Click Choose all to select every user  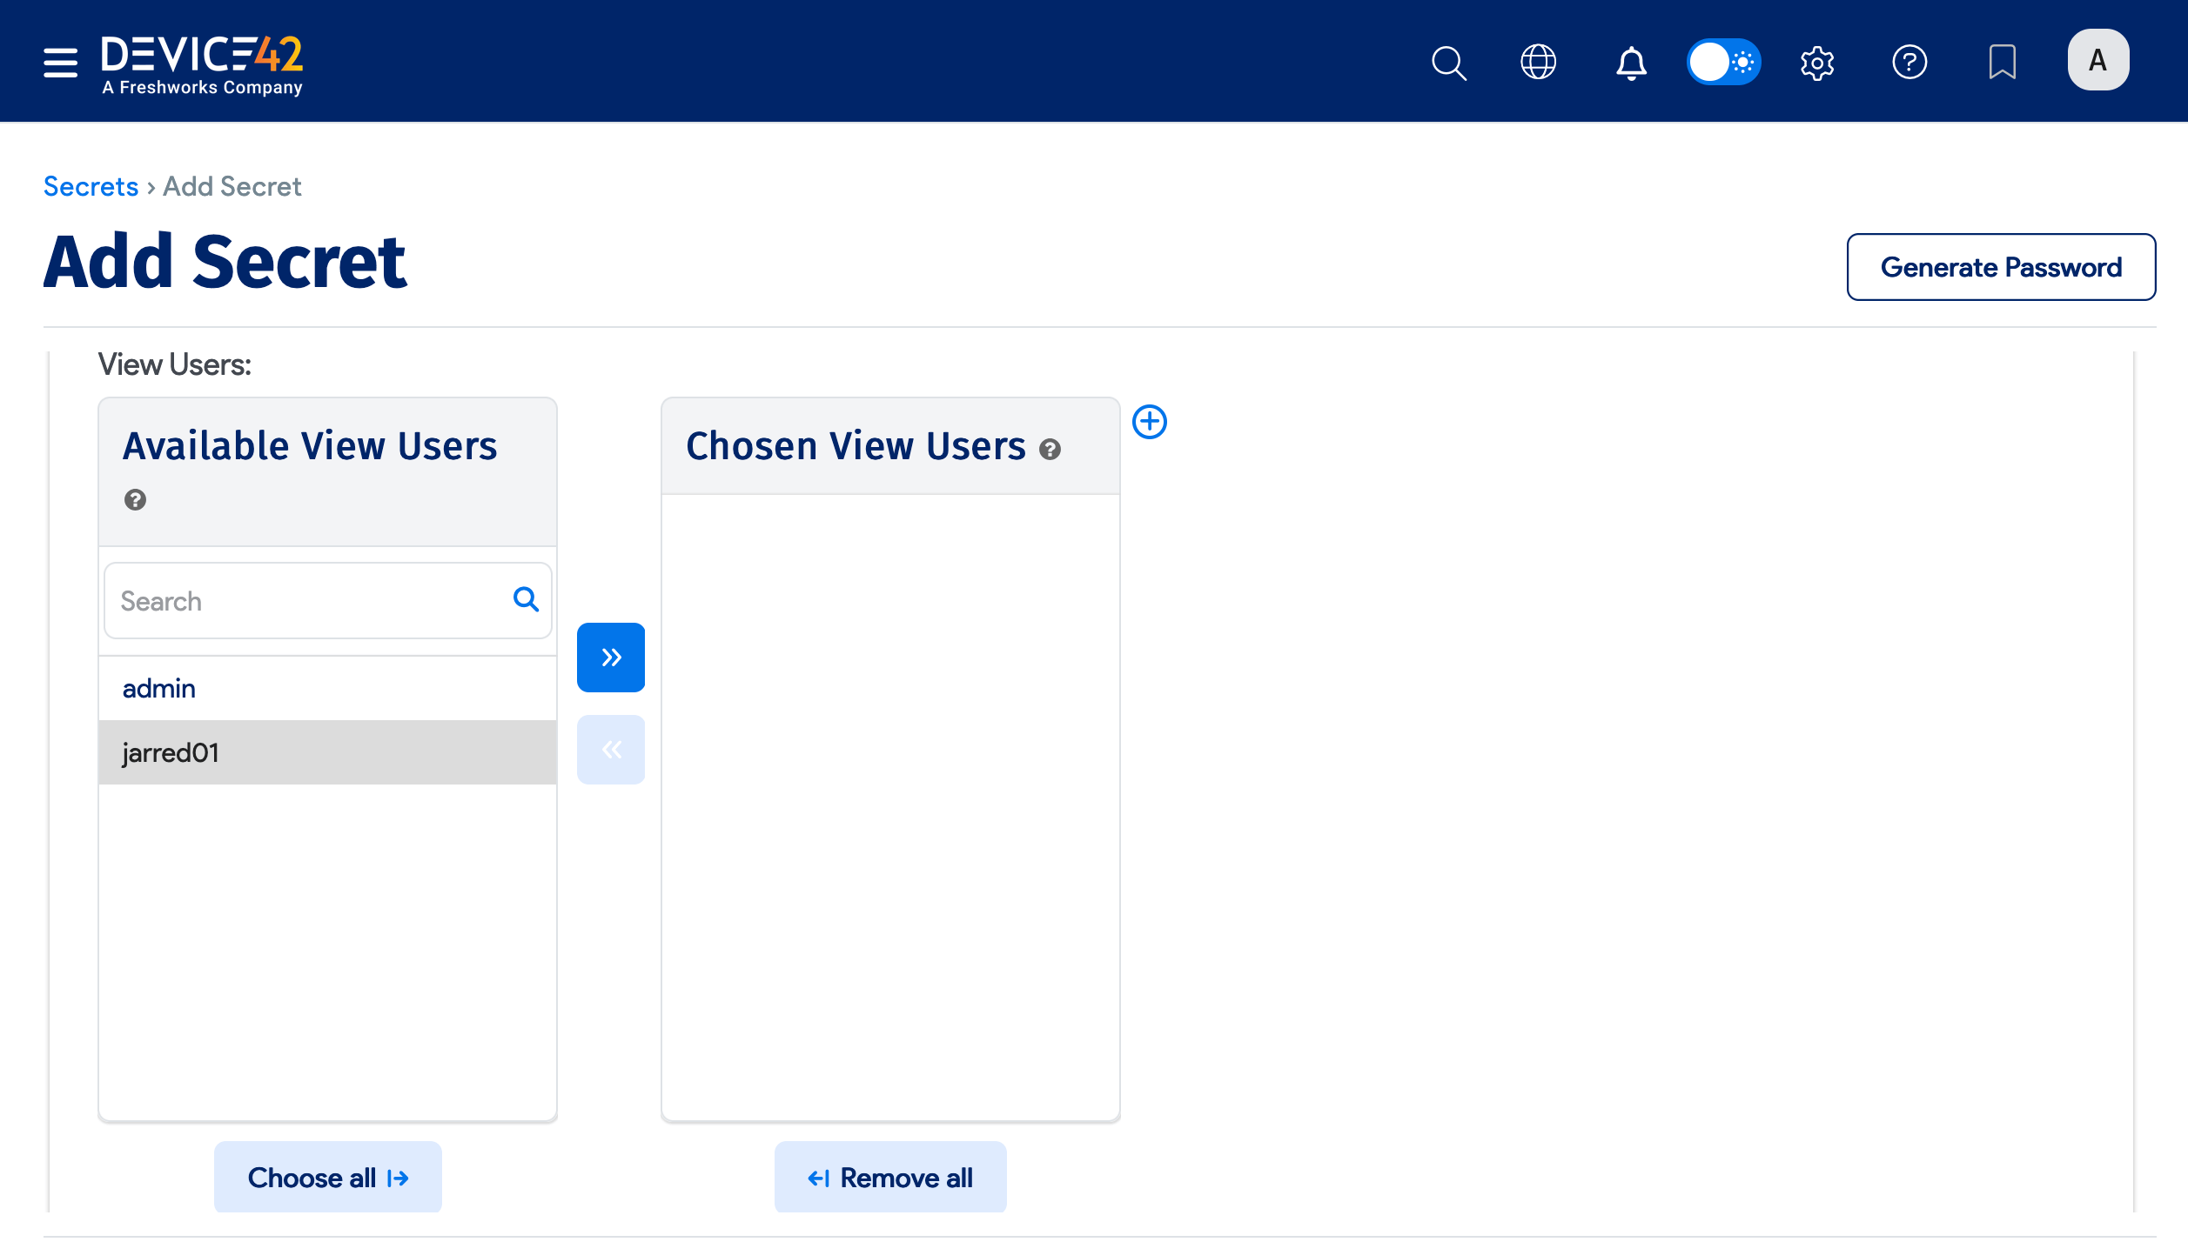[x=327, y=1177]
